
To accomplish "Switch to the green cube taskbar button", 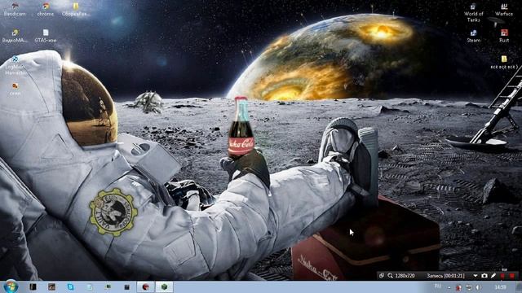I will tap(164, 286).
